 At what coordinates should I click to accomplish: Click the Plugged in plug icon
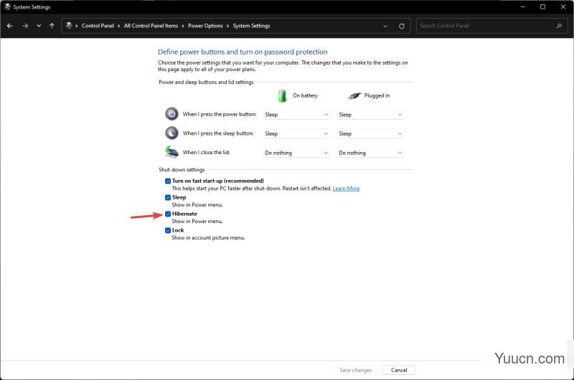point(354,96)
